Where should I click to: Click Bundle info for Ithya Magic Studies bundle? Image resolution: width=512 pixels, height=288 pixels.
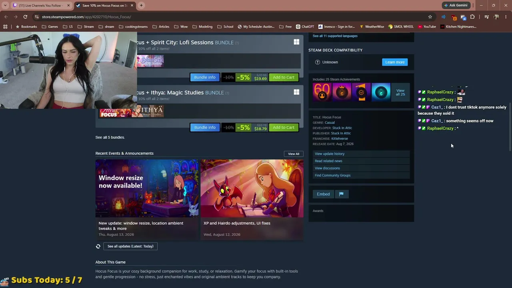coord(205,127)
